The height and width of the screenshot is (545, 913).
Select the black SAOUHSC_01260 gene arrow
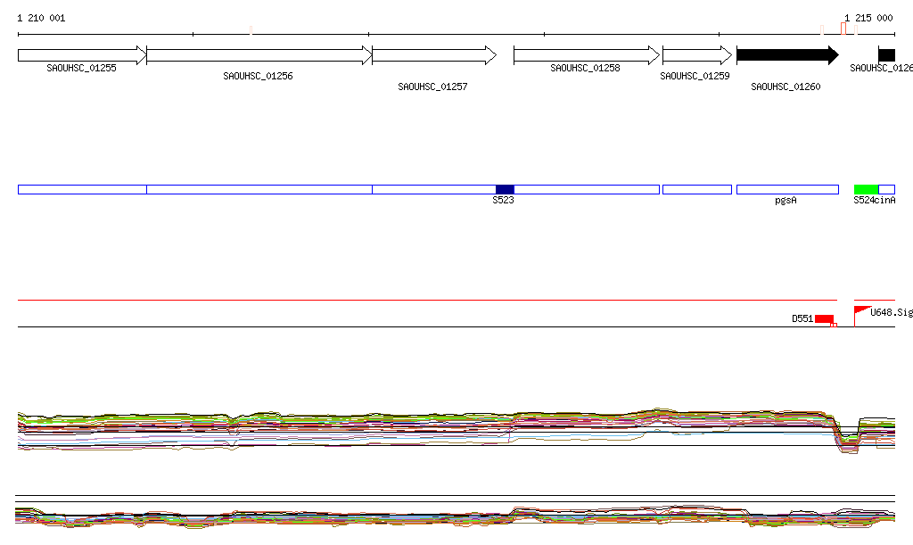tap(786, 55)
